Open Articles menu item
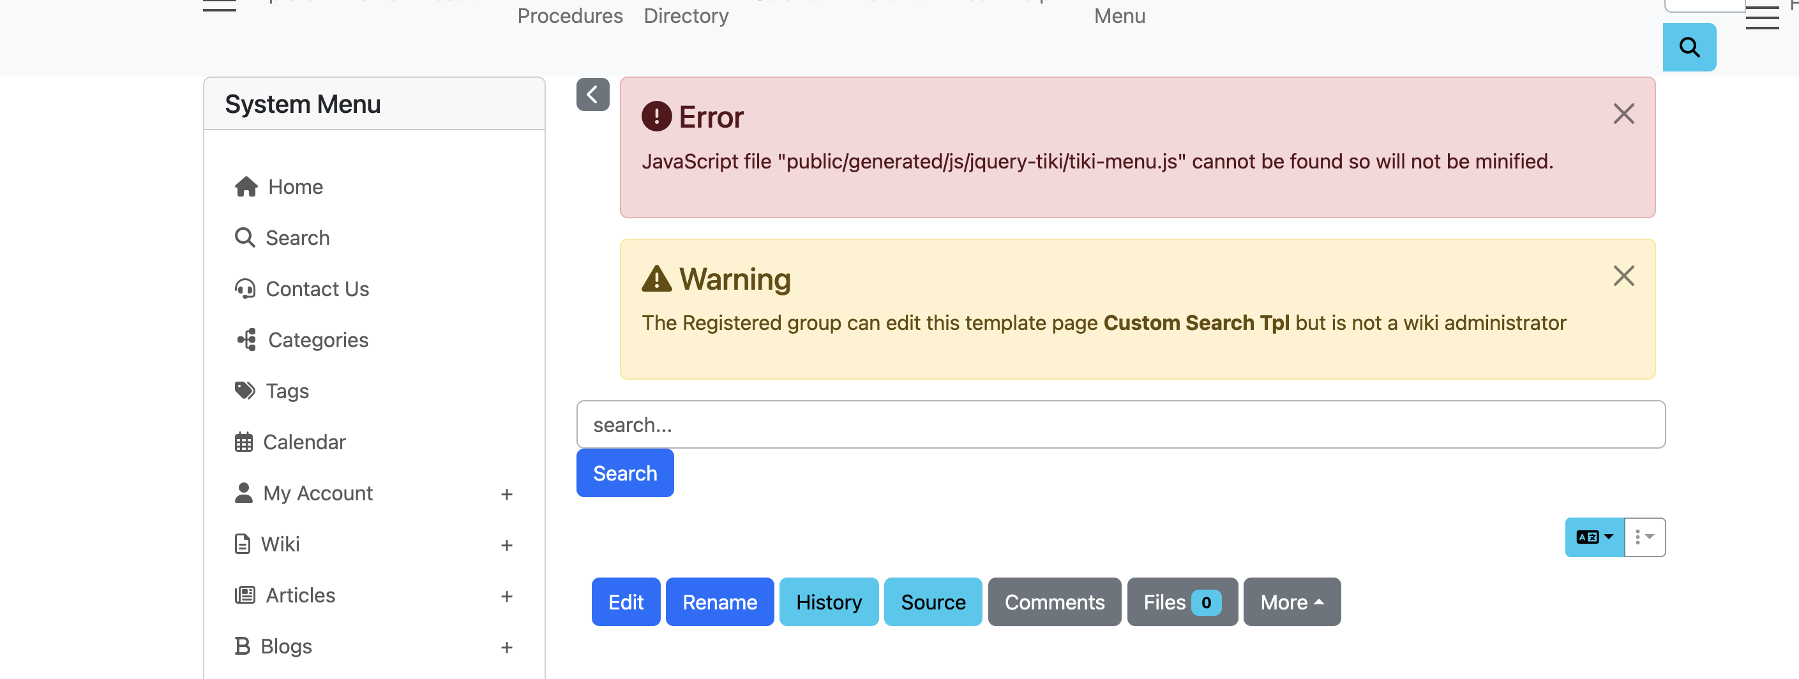The width and height of the screenshot is (1799, 679). [x=300, y=595]
